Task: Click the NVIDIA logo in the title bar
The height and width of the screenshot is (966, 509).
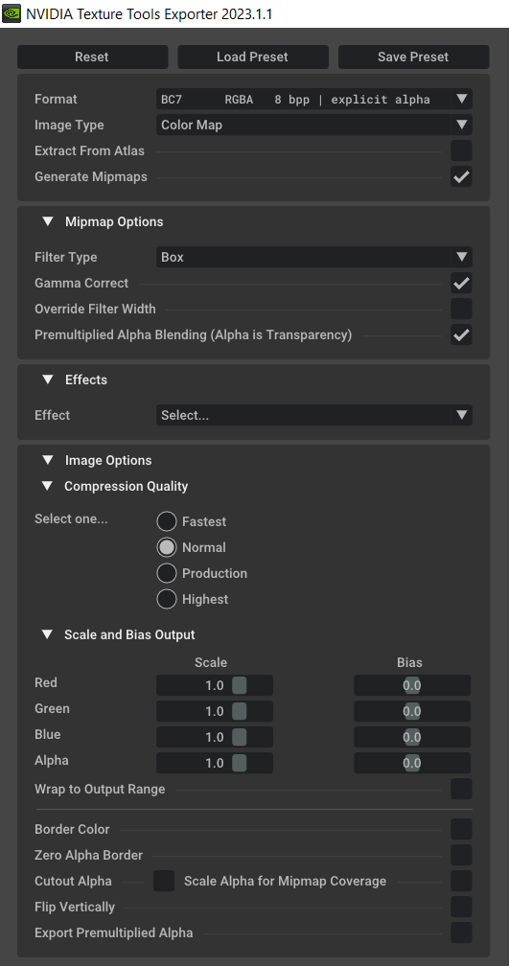Action: tap(12, 13)
